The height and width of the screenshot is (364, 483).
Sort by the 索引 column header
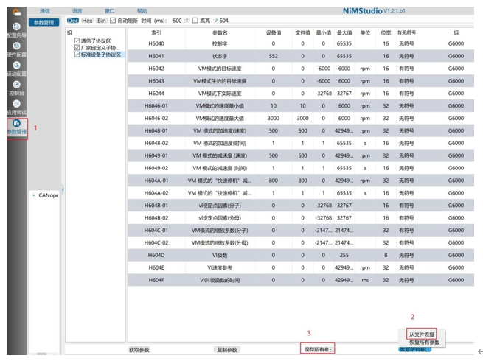click(156, 32)
